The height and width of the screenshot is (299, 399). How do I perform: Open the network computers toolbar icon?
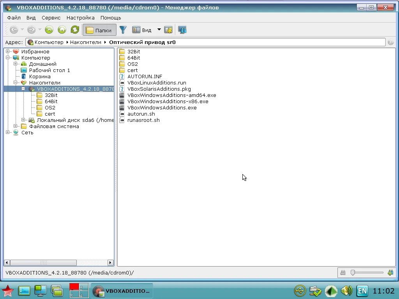pyautogui.click(x=182, y=30)
